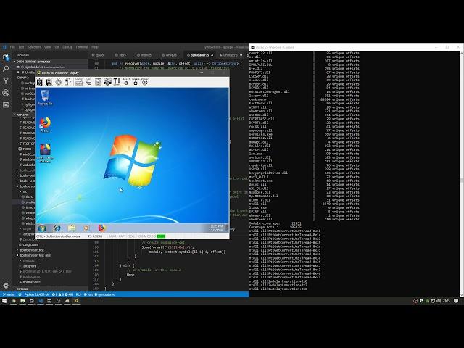Open Debug menu in VS Code
This screenshot has height=348, width=464.
coord(67,47)
